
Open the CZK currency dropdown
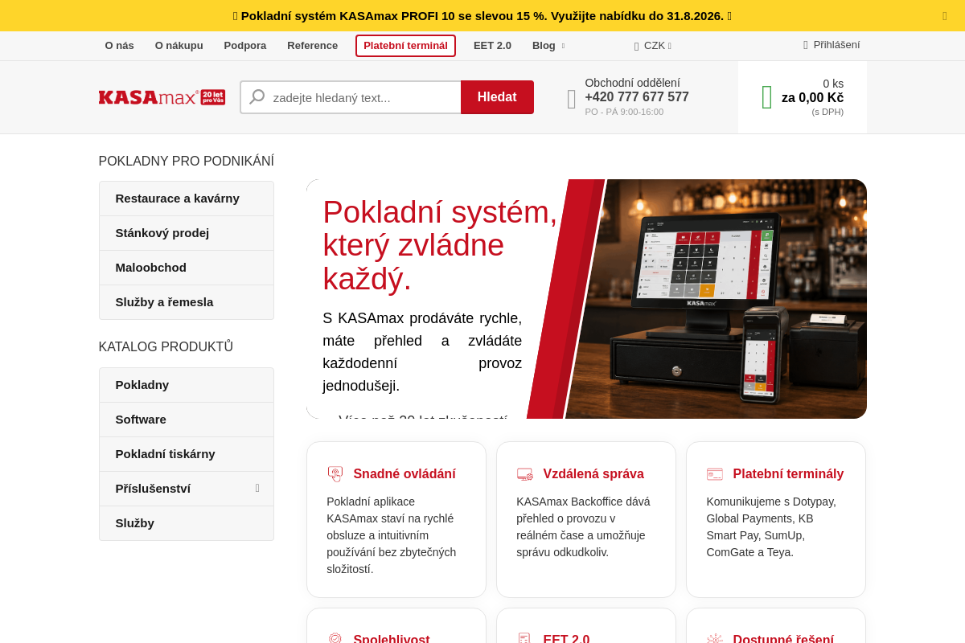coord(653,46)
